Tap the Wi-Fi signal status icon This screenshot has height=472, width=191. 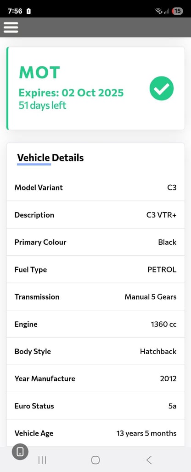[158, 11]
